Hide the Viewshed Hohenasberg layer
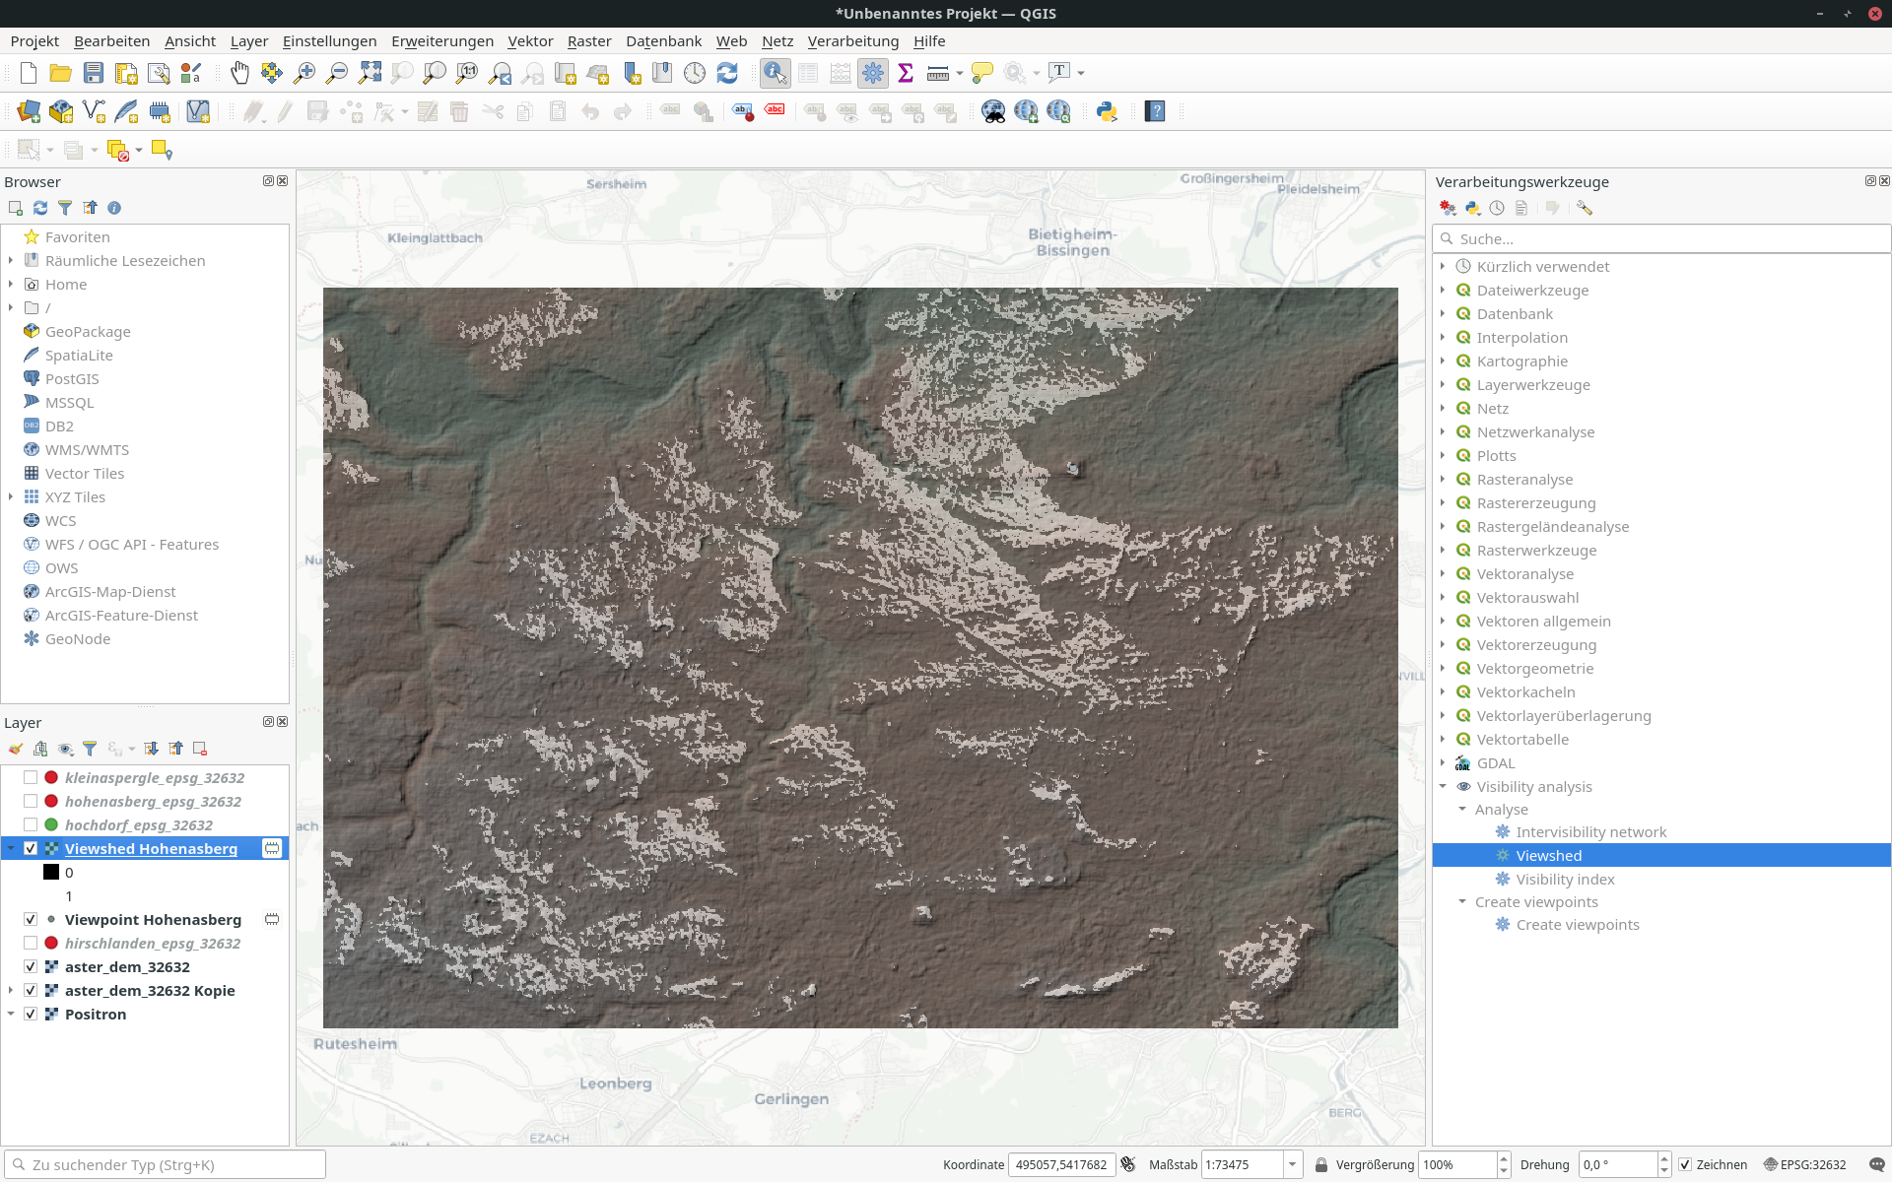 coord(31,848)
